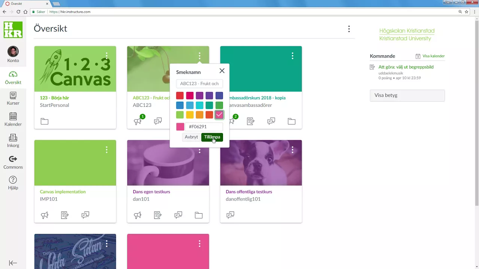Screen dimensions: 479x269
Task: Open options on Canvas implementation card
Action: click(x=107, y=150)
